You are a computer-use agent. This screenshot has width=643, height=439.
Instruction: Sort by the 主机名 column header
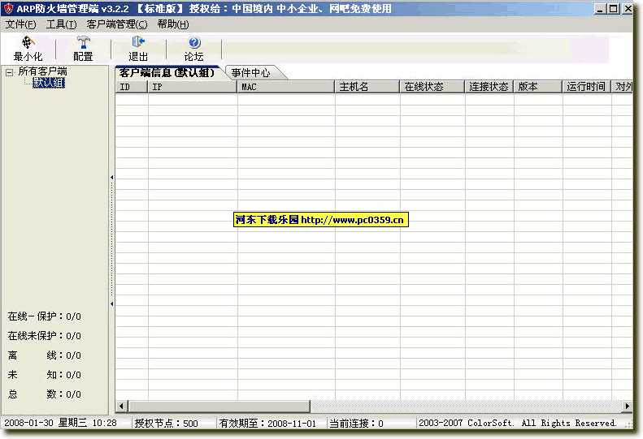click(x=367, y=87)
